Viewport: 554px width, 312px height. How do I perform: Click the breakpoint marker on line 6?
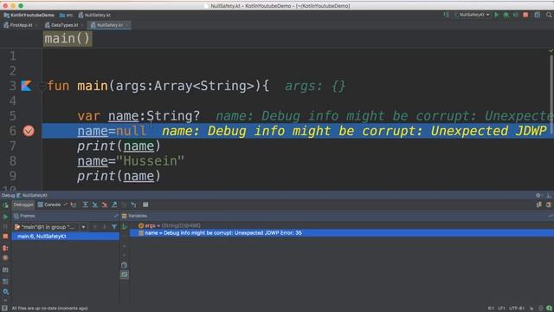pos(29,131)
